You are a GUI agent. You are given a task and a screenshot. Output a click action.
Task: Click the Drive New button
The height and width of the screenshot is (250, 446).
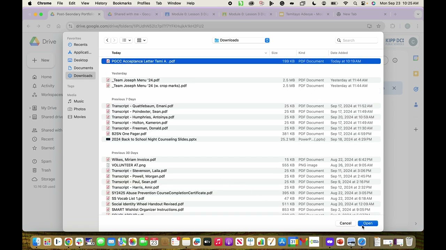(41, 60)
